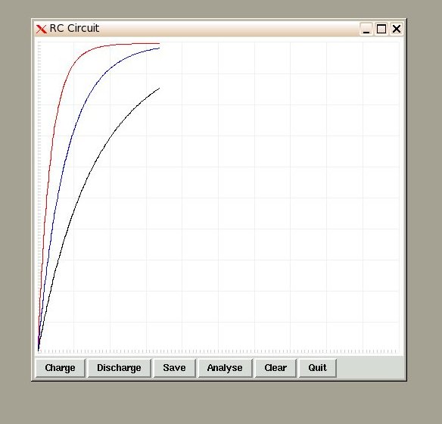Select the end point of the blue curve
Screen dimensions: 442x424
coord(159,48)
